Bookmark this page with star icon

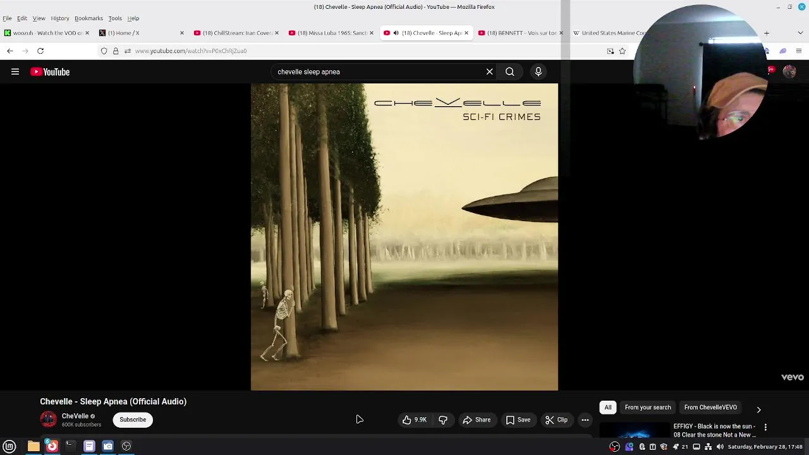tap(623, 51)
